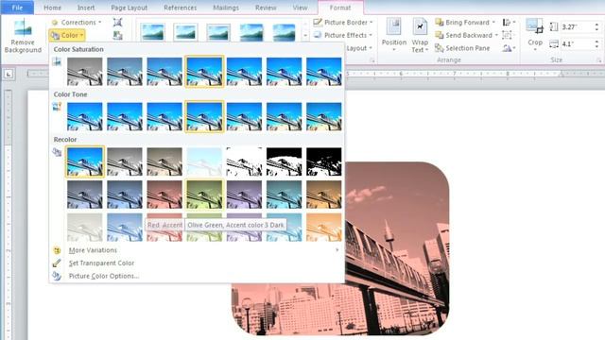Click the More Variations palette icon
The height and width of the screenshot is (340, 605).
pos(57,250)
